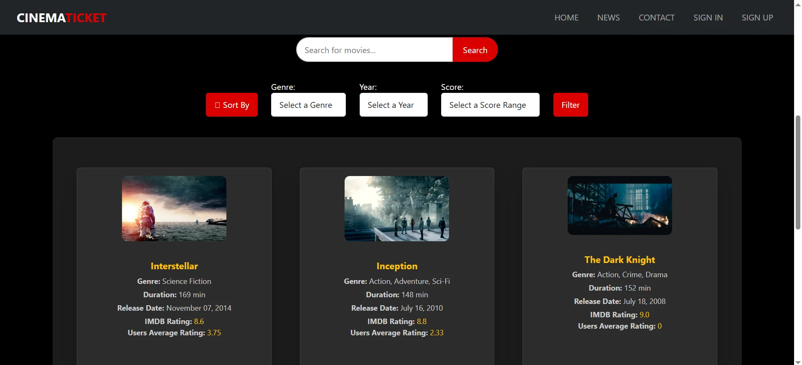Expand the Year selector

[393, 105]
